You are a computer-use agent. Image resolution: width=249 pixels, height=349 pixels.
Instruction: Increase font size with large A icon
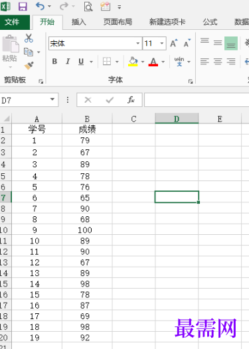click(x=174, y=43)
